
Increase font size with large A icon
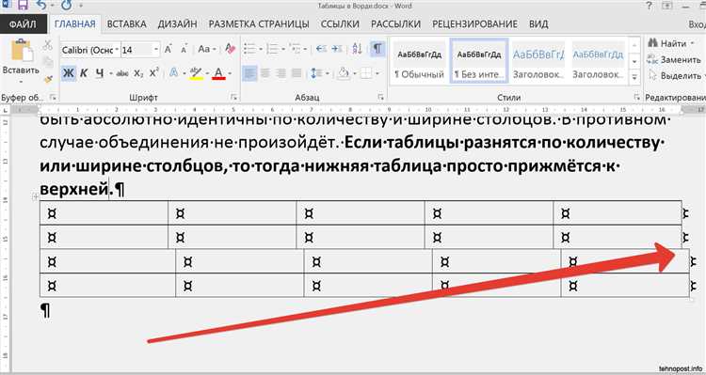[168, 49]
